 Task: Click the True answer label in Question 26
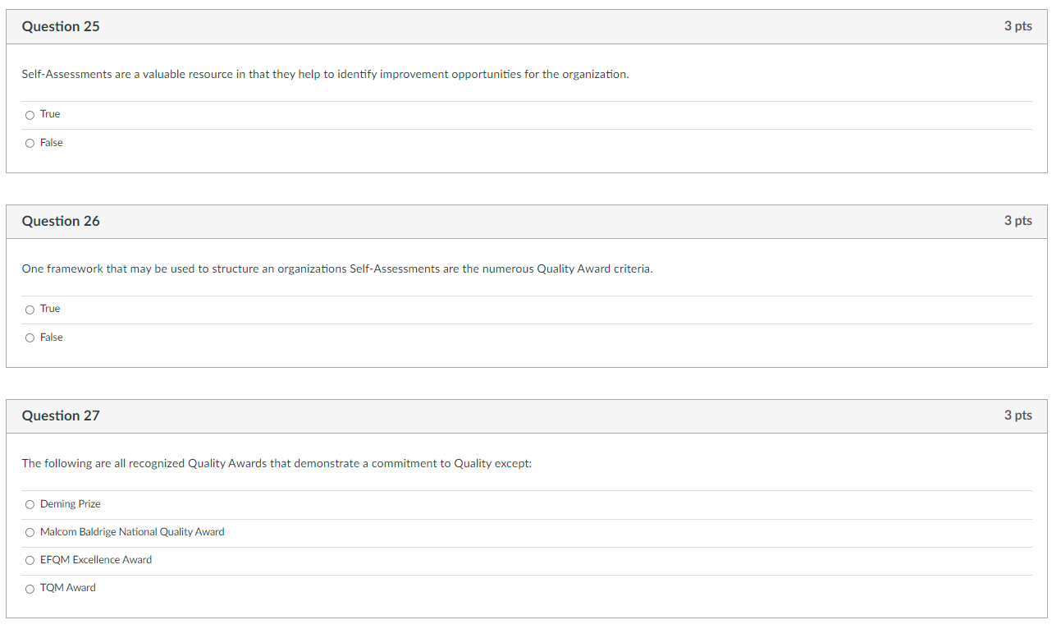(x=50, y=309)
